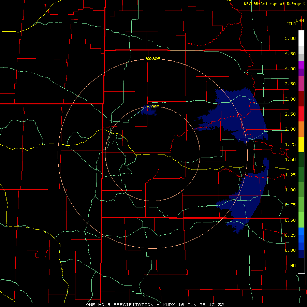The height and width of the screenshot is (307, 307).
Task: Select the yellow swatch in the legend
Action: 301,145
